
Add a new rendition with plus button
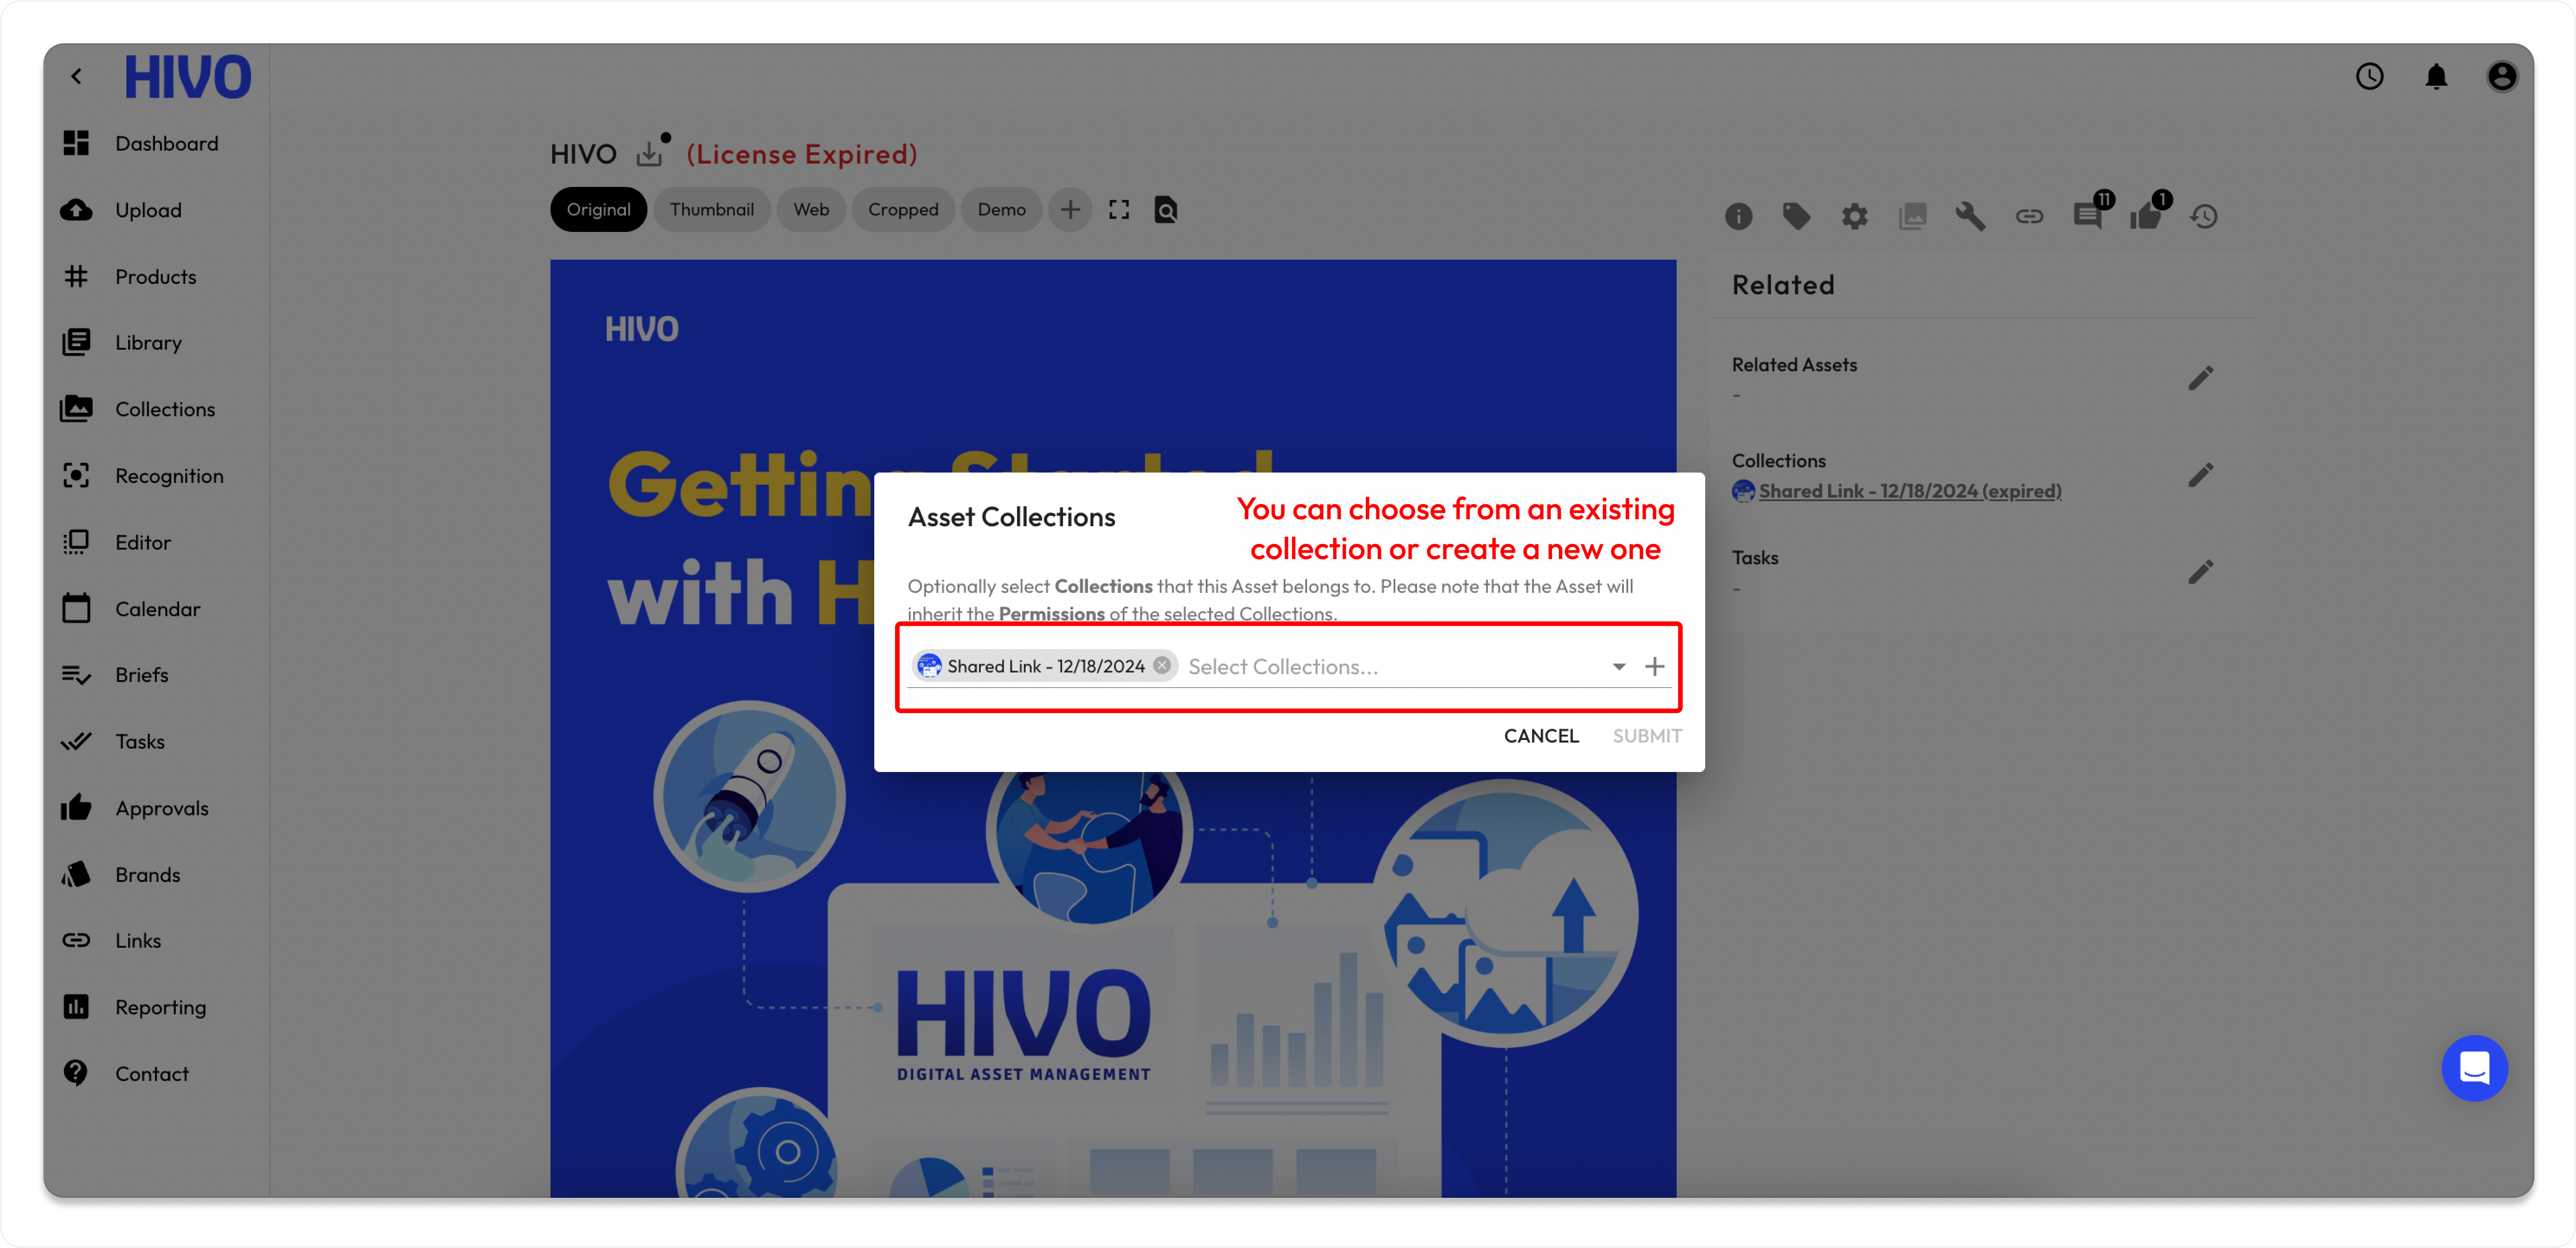pyautogui.click(x=1069, y=209)
